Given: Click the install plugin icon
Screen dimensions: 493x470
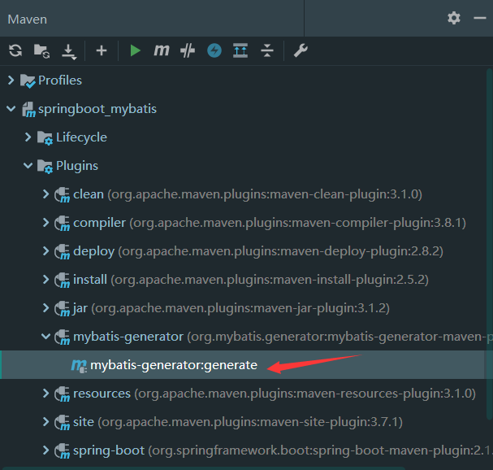Looking at the screenshot, I should pos(62,281).
